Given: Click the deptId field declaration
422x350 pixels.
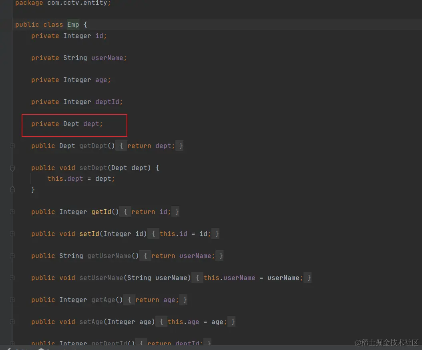Looking at the screenshot, I should tap(107, 102).
